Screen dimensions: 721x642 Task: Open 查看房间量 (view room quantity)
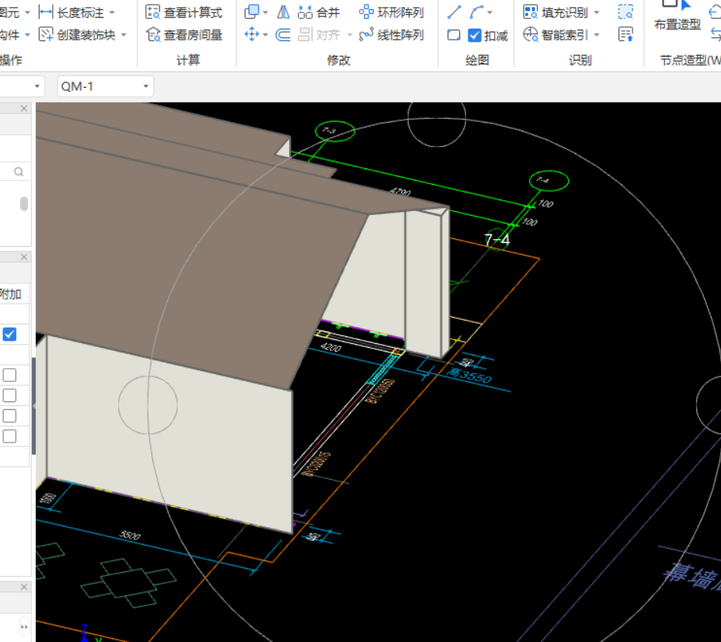tap(184, 35)
